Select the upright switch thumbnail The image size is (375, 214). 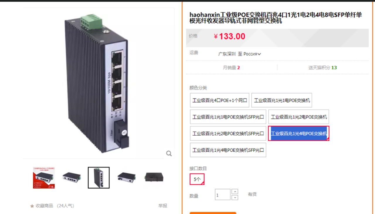pos(99,178)
